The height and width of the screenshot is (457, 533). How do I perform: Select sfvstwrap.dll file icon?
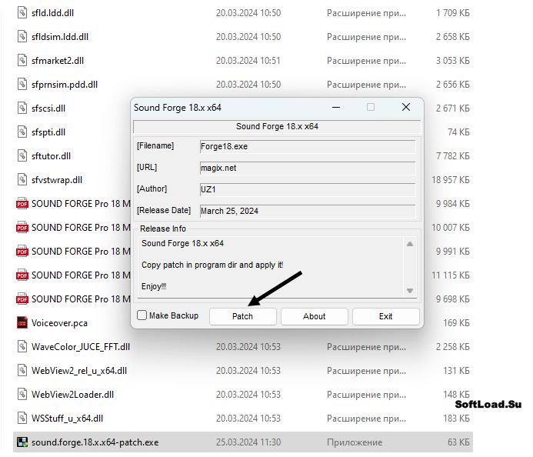pos(22,179)
